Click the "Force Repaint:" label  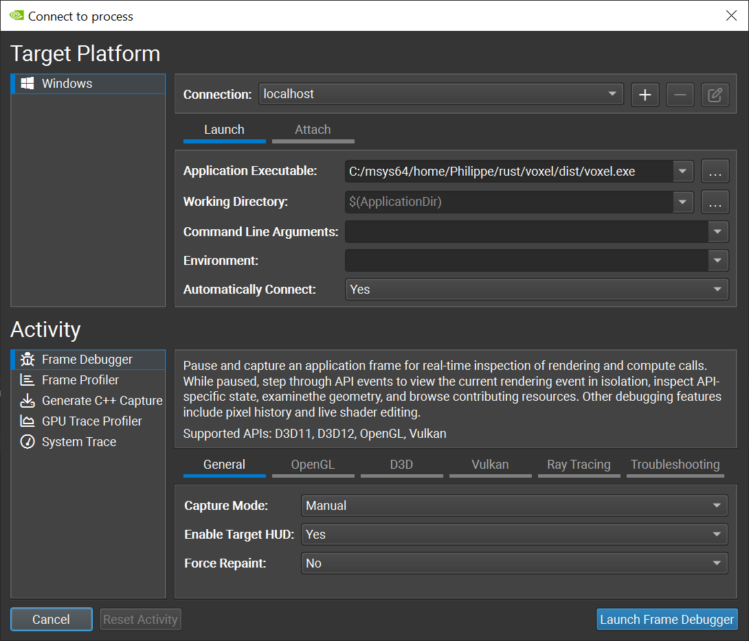click(225, 563)
